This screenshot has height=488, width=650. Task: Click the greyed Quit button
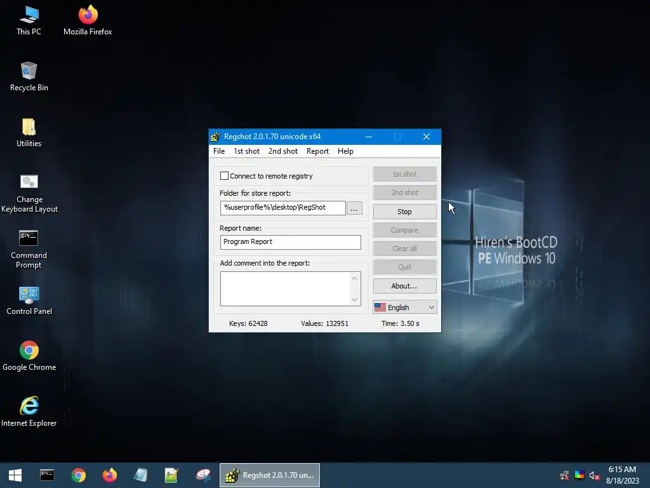pos(404,268)
